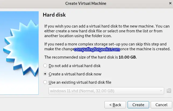Click the "Do not add a virtual hard disk" label text

coord(75,66)
